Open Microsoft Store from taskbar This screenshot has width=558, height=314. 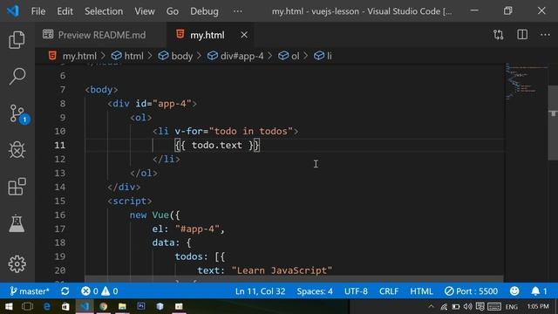click(x=65, y=306)
